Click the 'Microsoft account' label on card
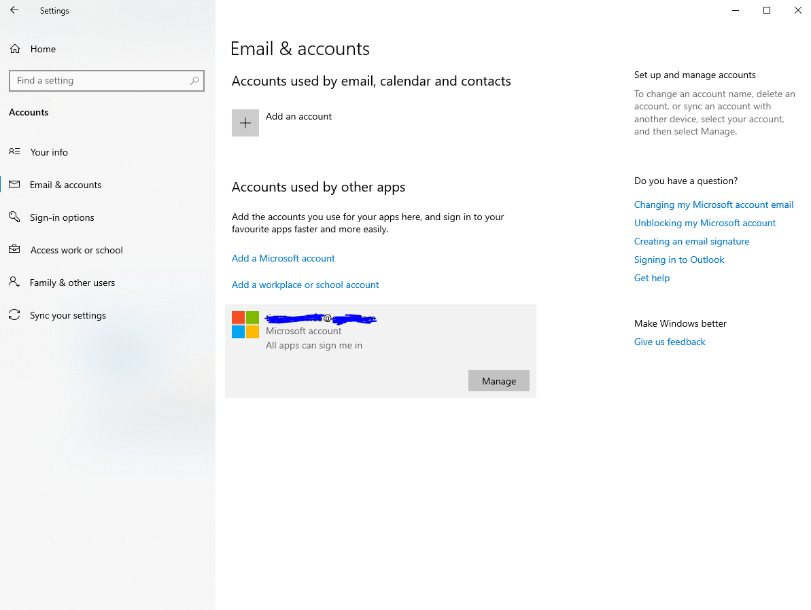The height and width of the screenshot is (610, 811). (x=304, y=331)
